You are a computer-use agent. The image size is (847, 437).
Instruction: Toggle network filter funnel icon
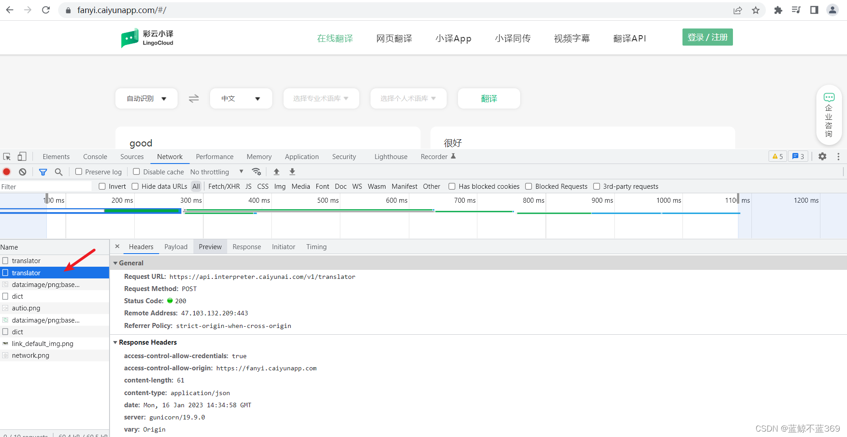click(43, 172)
